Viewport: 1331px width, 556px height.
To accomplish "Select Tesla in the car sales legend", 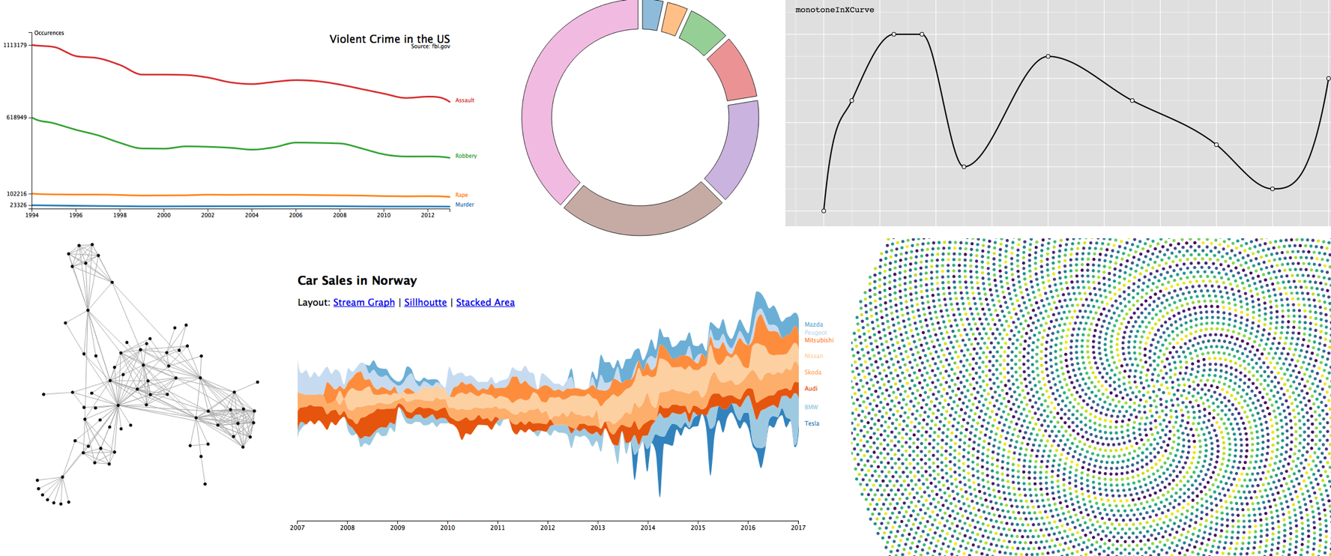I will tap(812, 423).
